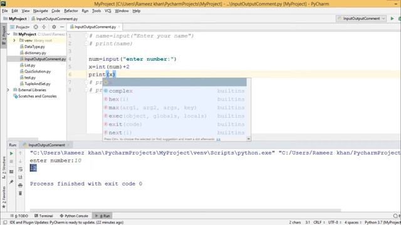The image size is (401, 225).
Task: Open the Code menu
Action: [56, 11]
